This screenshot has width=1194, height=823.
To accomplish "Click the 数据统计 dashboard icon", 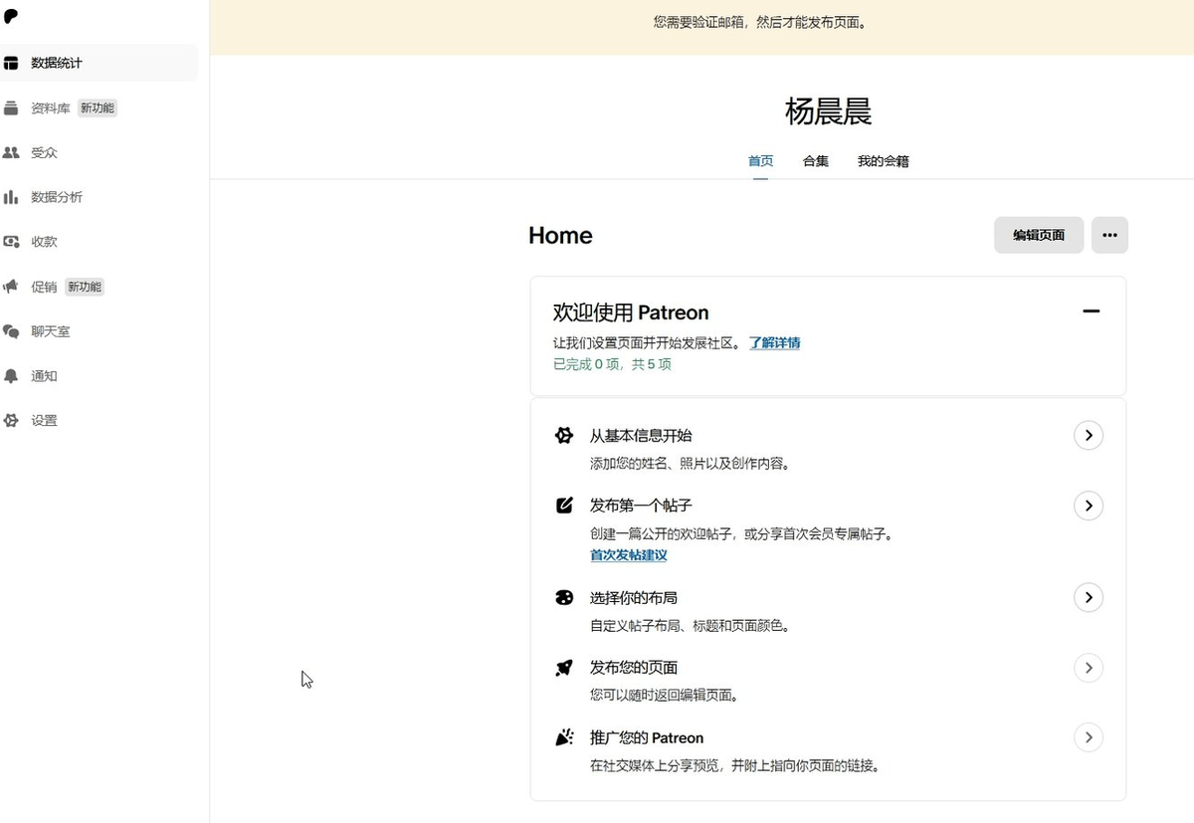I will point(11,63).
